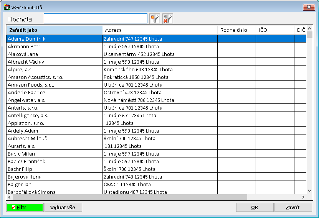This screenshot has width=319, height=218.
Task: Click the apply filter funnel icon
Action: click(155, 19)
